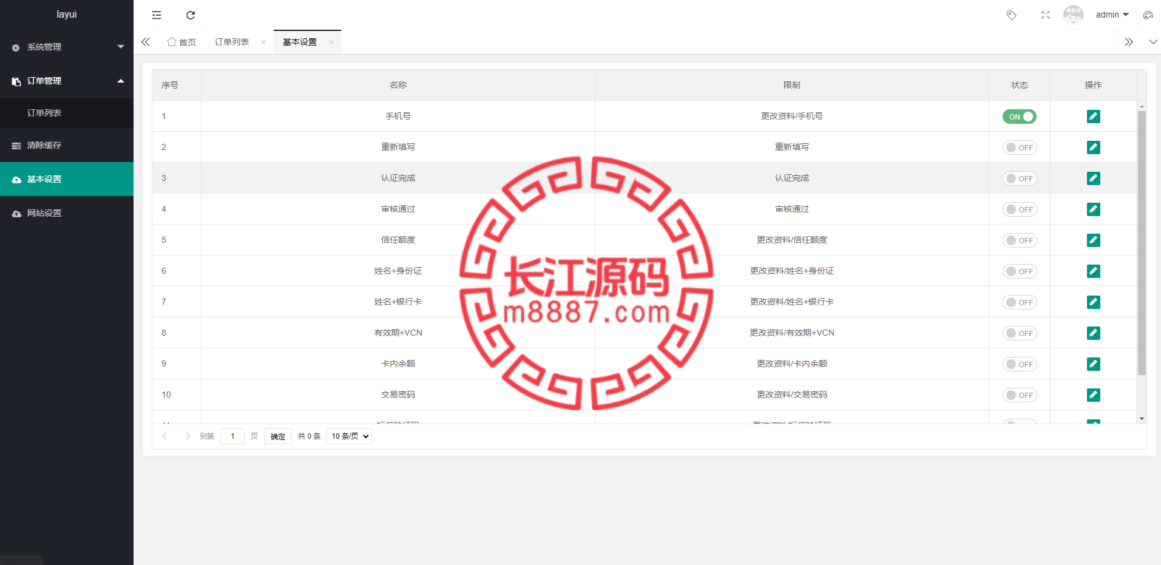1161x565 pixels.
Task: Turn off the 手机号 status switch
Action: (x=1020, y=117)
